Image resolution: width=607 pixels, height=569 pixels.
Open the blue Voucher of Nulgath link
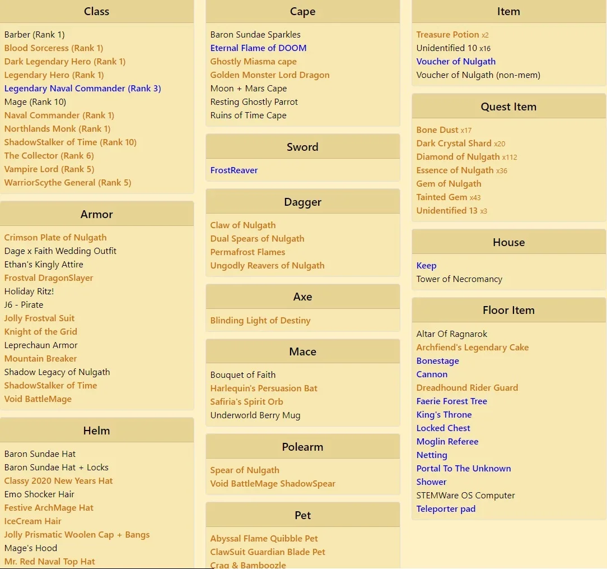tap(456, 62)
